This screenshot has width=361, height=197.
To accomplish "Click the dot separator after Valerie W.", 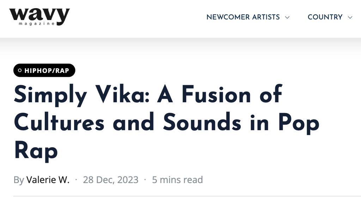I will [77, 180].
